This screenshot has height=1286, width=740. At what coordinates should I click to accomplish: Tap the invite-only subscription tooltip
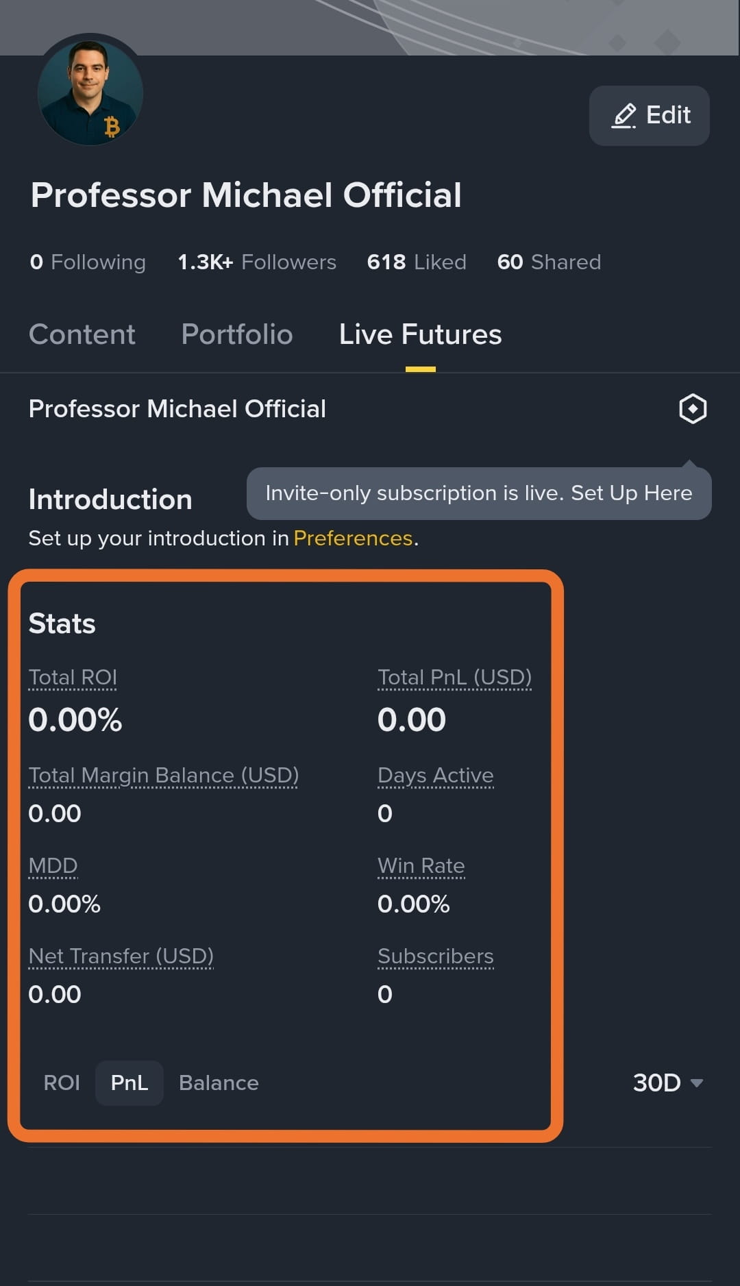(x=479, y=493)
